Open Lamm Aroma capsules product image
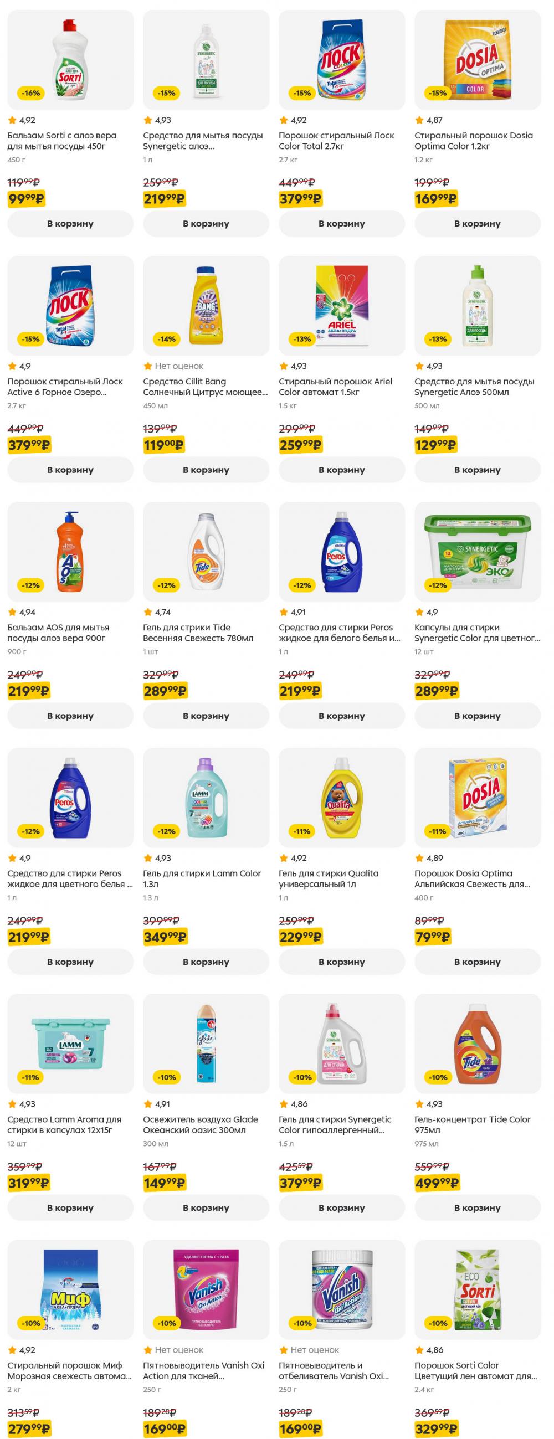The height and width of the screenshot is (1439, 554). tap(70, 1044)
